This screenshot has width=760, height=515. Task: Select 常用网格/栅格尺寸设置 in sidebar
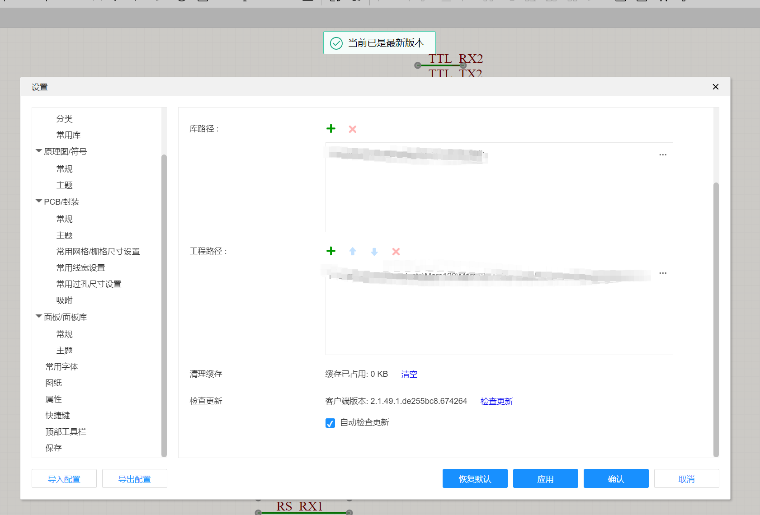(x=98, y=252)
